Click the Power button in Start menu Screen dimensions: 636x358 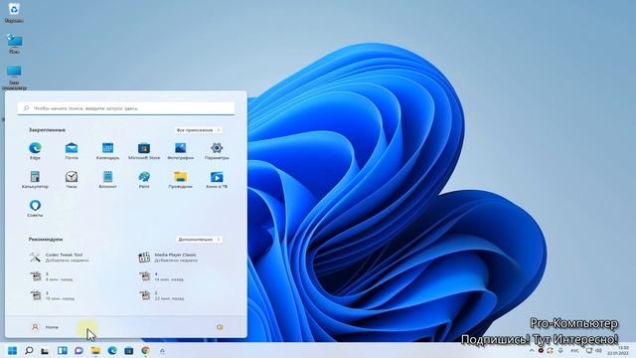(220, 327)
